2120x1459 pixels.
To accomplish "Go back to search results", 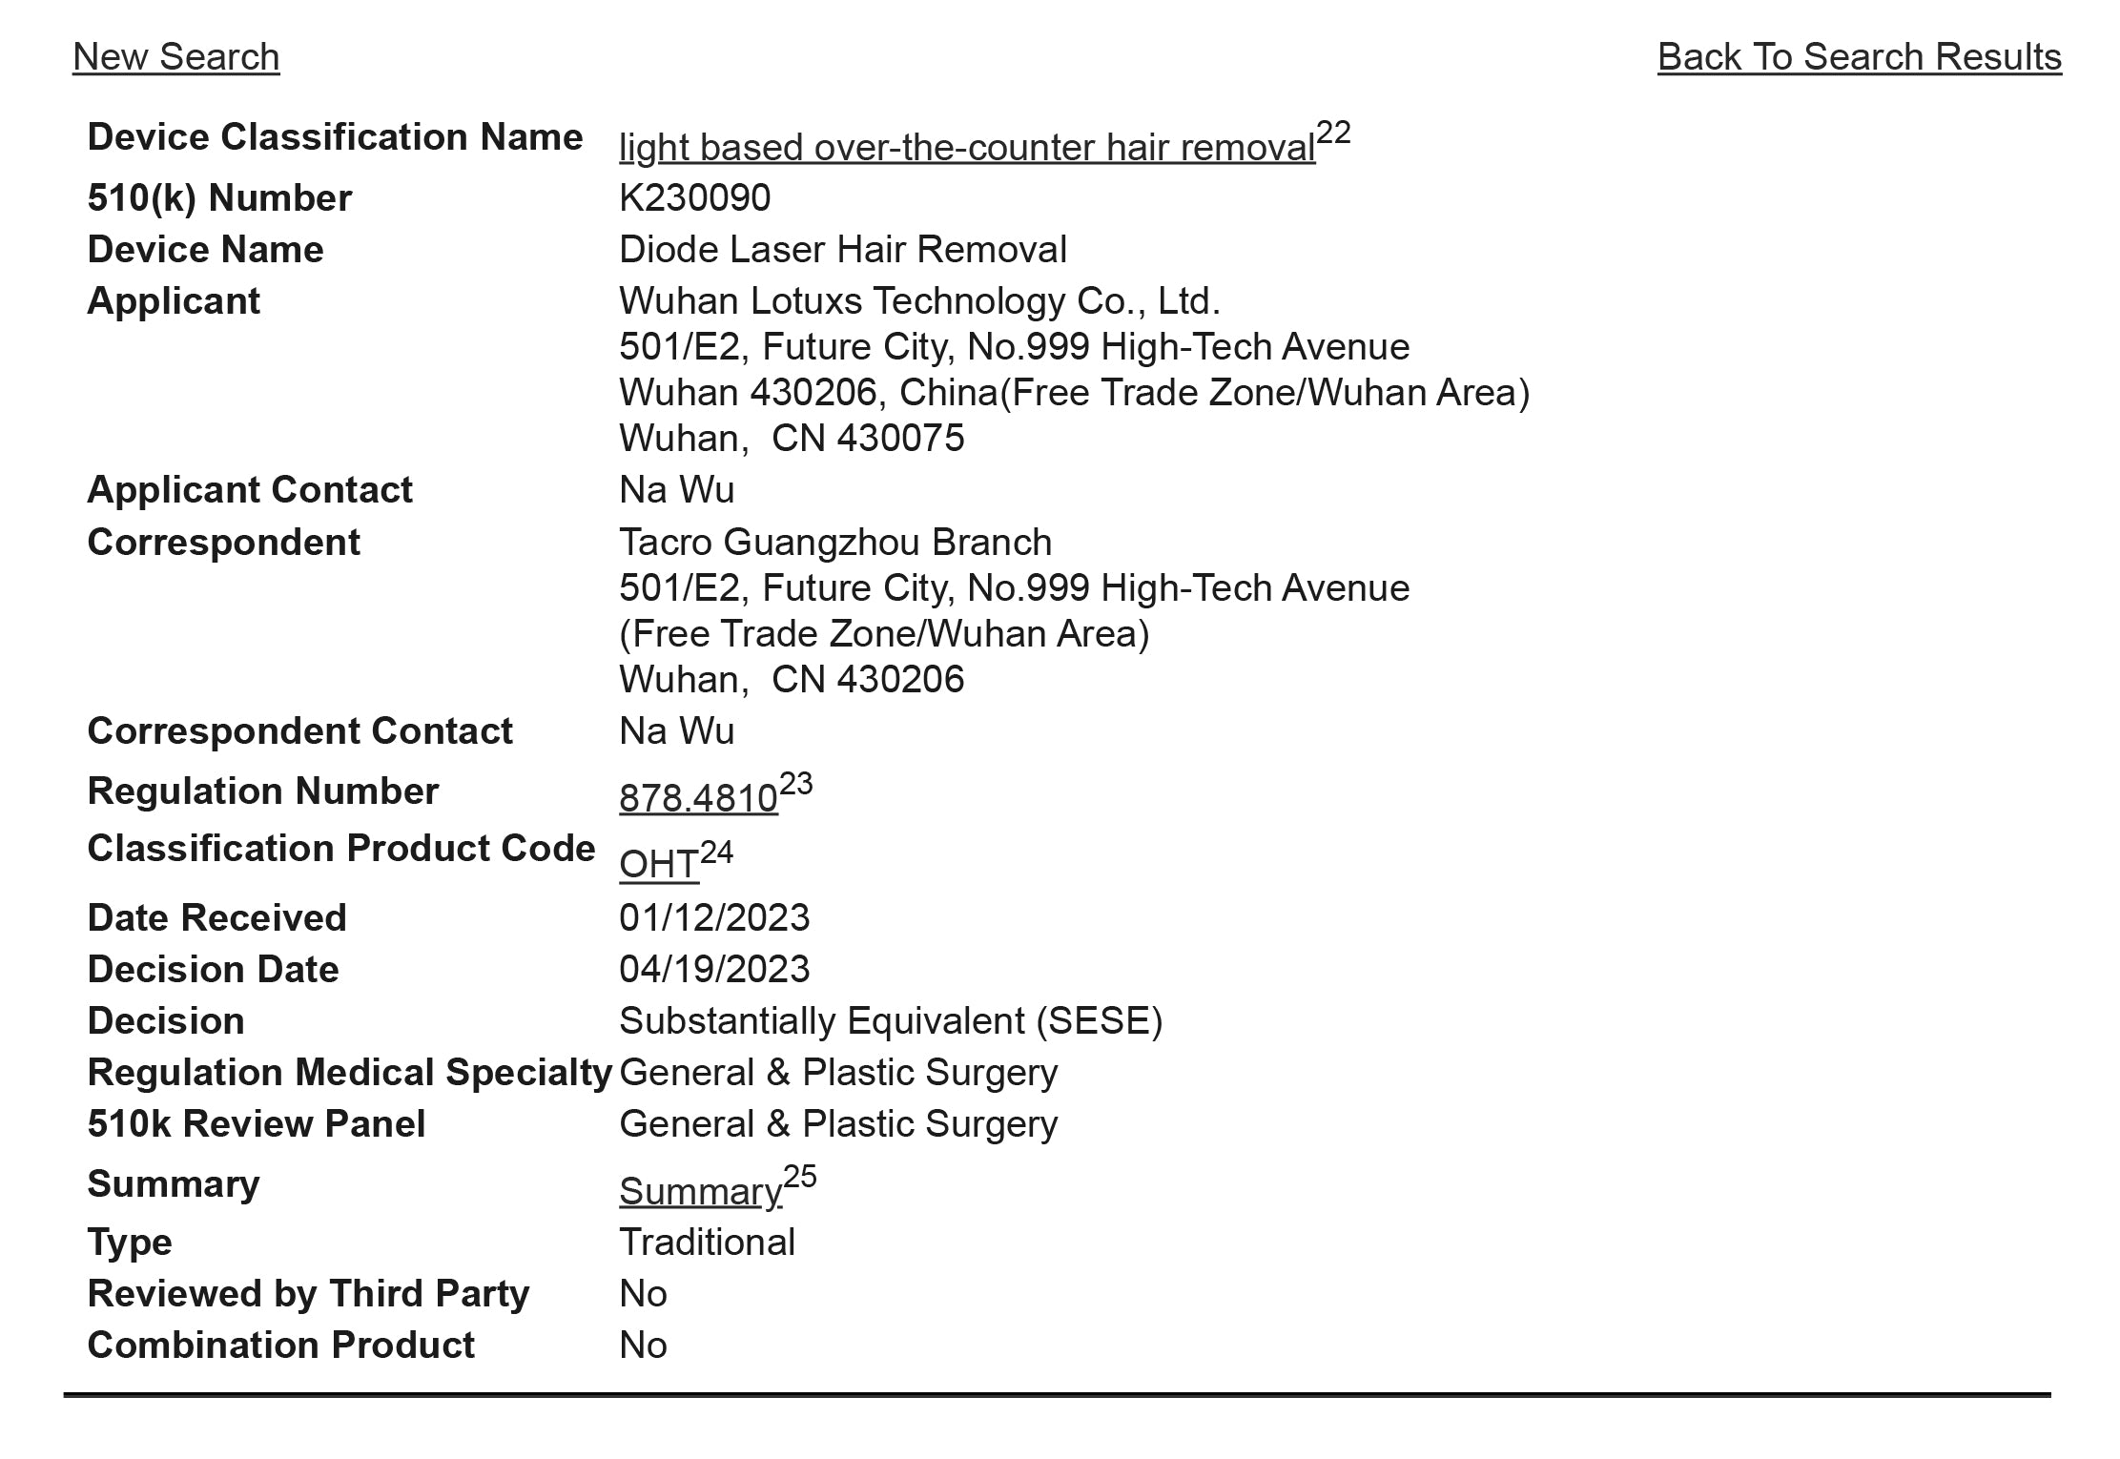I will tap(1859, 57).
